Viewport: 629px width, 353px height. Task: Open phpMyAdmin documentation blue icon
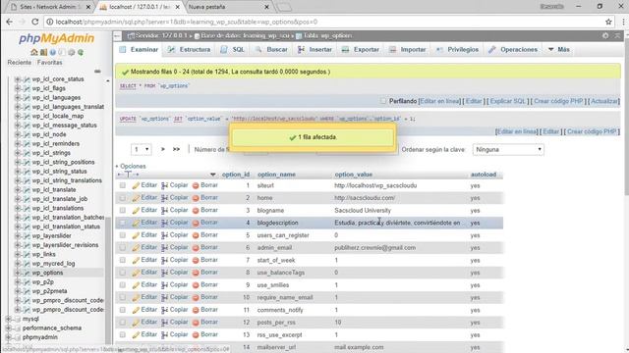tap(52, 52)
